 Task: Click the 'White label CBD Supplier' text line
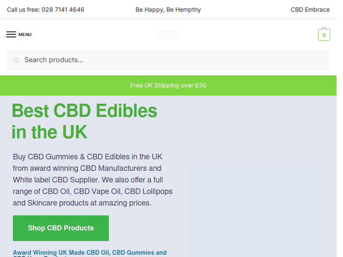[x=87, y=180]
